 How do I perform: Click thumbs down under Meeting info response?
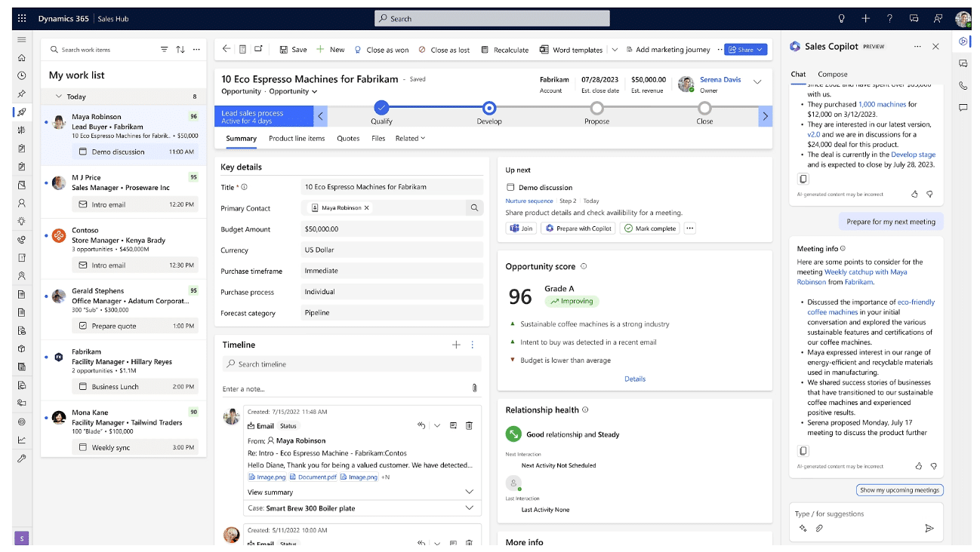tap(933, 466)
